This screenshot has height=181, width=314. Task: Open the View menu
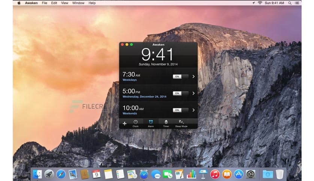(x=65, y=3)
